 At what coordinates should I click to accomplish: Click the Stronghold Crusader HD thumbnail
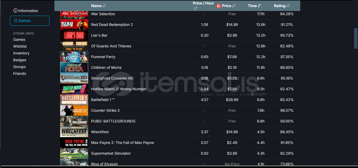pos(74,78)
